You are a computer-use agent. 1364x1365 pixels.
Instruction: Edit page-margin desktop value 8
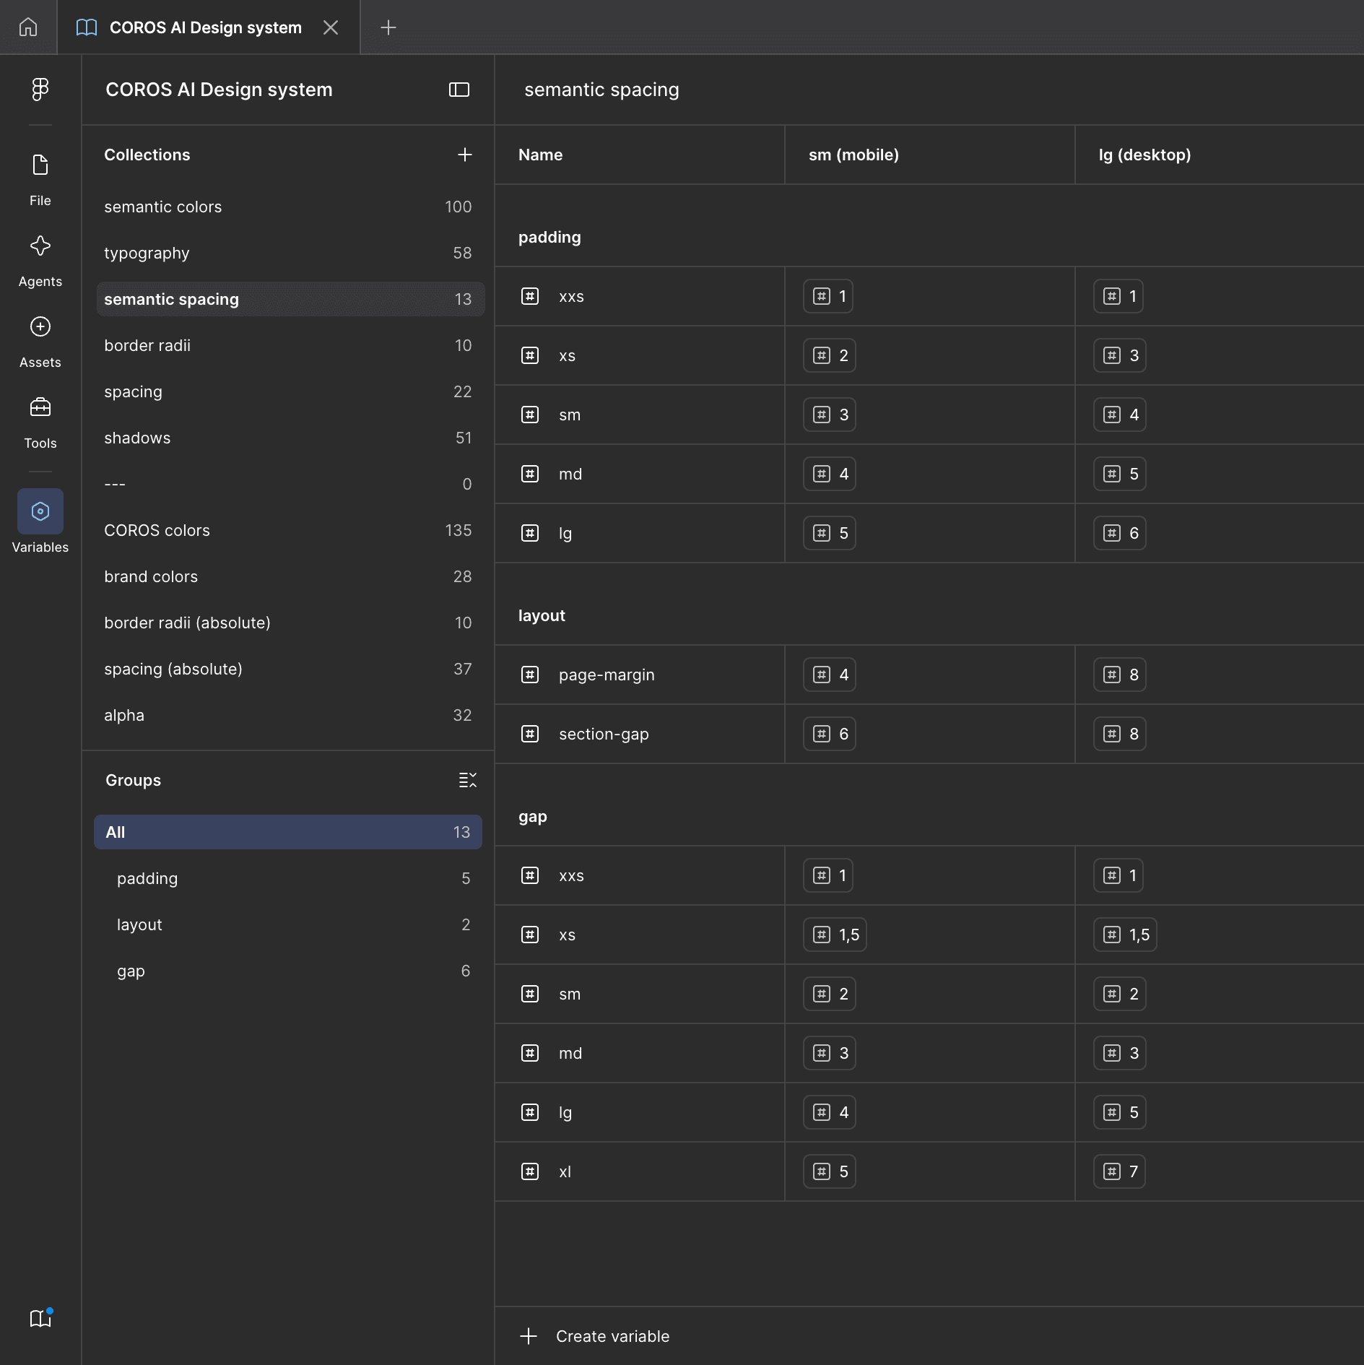point(1120,675)
